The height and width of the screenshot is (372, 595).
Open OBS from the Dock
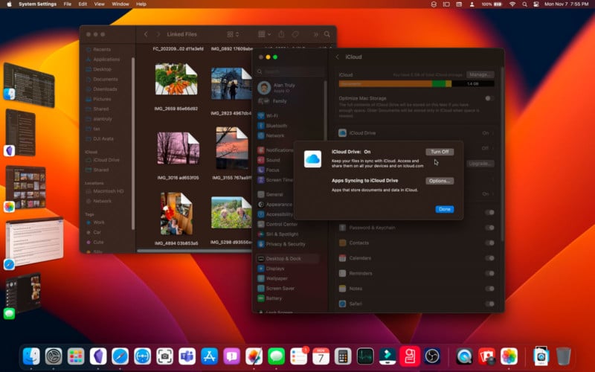(432, 356)
